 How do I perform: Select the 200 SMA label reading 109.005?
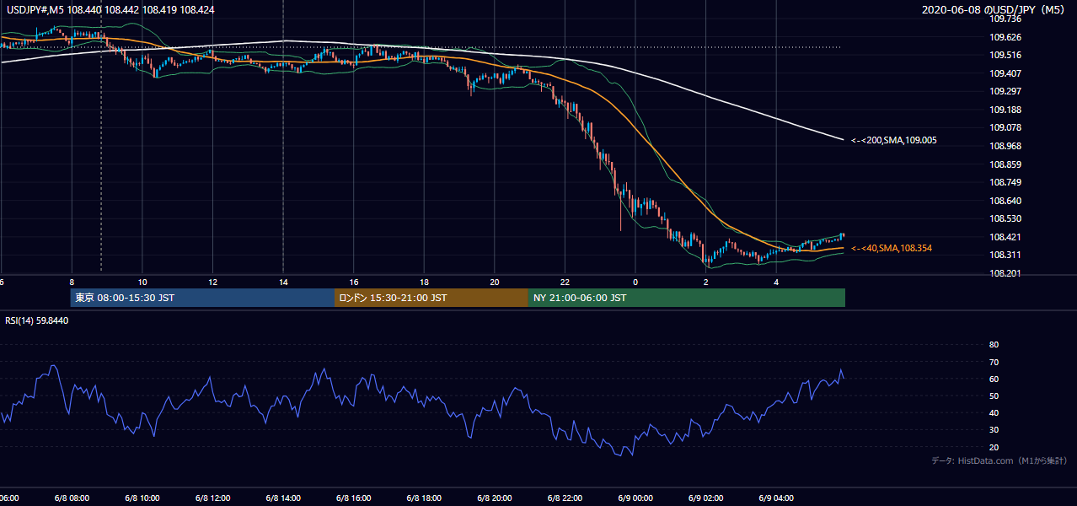893,140
